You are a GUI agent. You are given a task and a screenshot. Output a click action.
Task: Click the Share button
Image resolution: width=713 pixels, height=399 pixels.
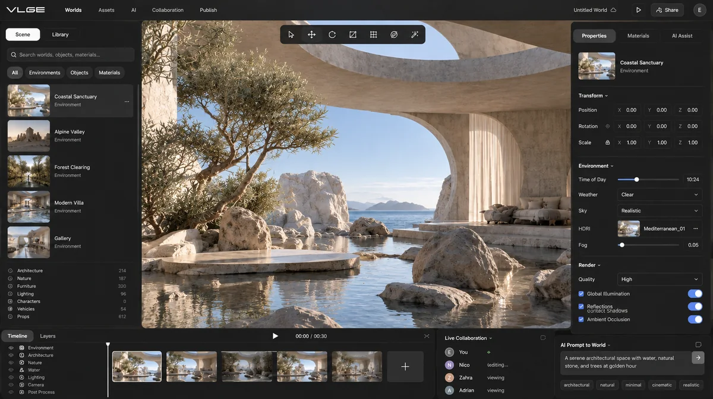tap(667, 10)
